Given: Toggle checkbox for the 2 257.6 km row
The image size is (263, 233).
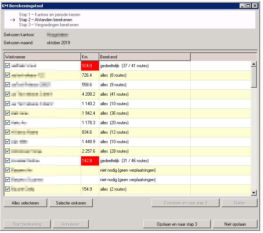Looking at the screenshot, I should click(x=7, y=151).
